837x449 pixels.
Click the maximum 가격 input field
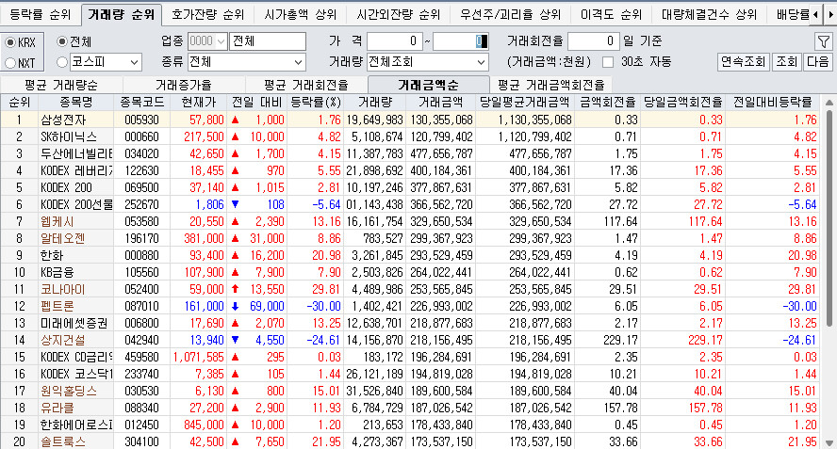coord(460,41)
